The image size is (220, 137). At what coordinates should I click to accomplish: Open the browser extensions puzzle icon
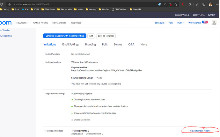click(190, 4)
